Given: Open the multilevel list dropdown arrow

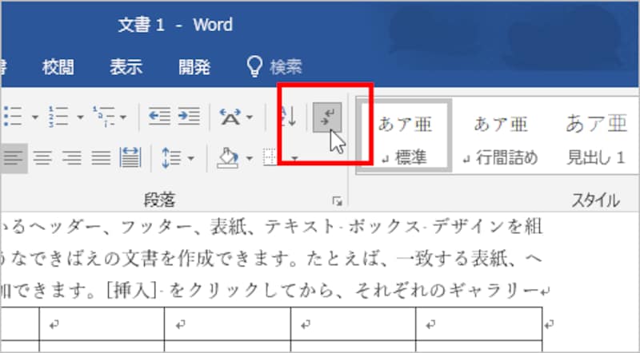Looking at the screenshot, I should (x=123, y=118).
